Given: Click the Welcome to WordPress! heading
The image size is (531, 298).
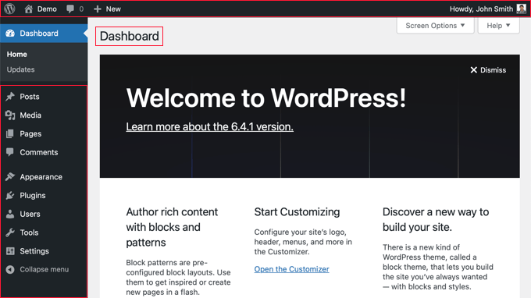Looking at the screenshot, I should tap(265, 98).
